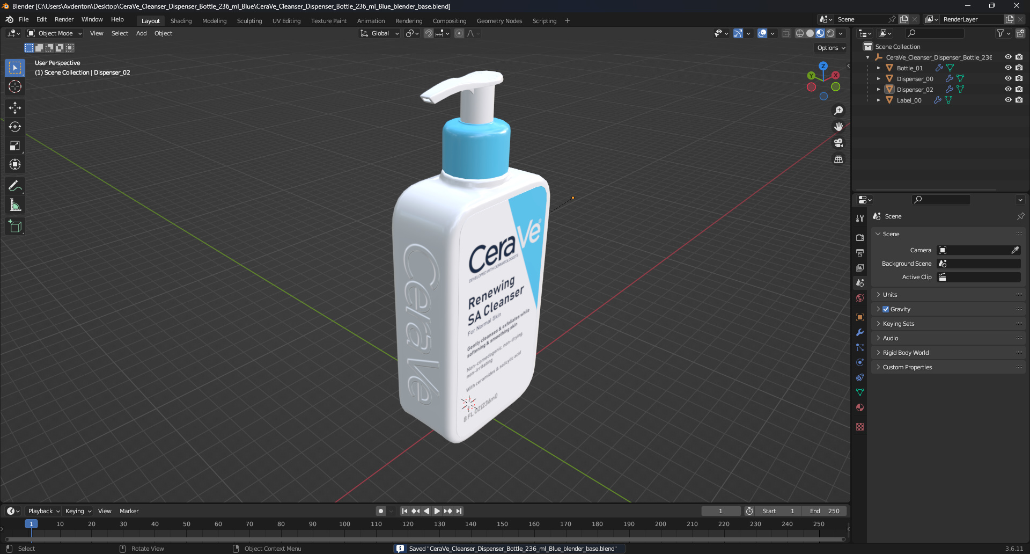Open the Particles properties tab
Viewport: 1030px width, 554px height.
pyautogui.click(x=860, y=347)
